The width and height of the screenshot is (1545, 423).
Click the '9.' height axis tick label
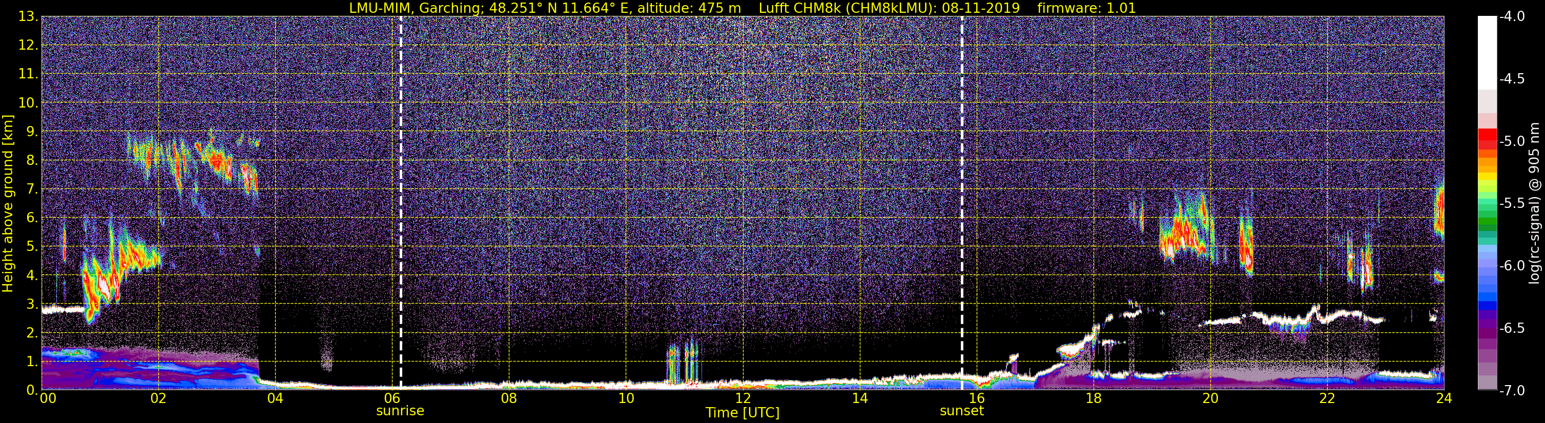(x=31, y=132)
